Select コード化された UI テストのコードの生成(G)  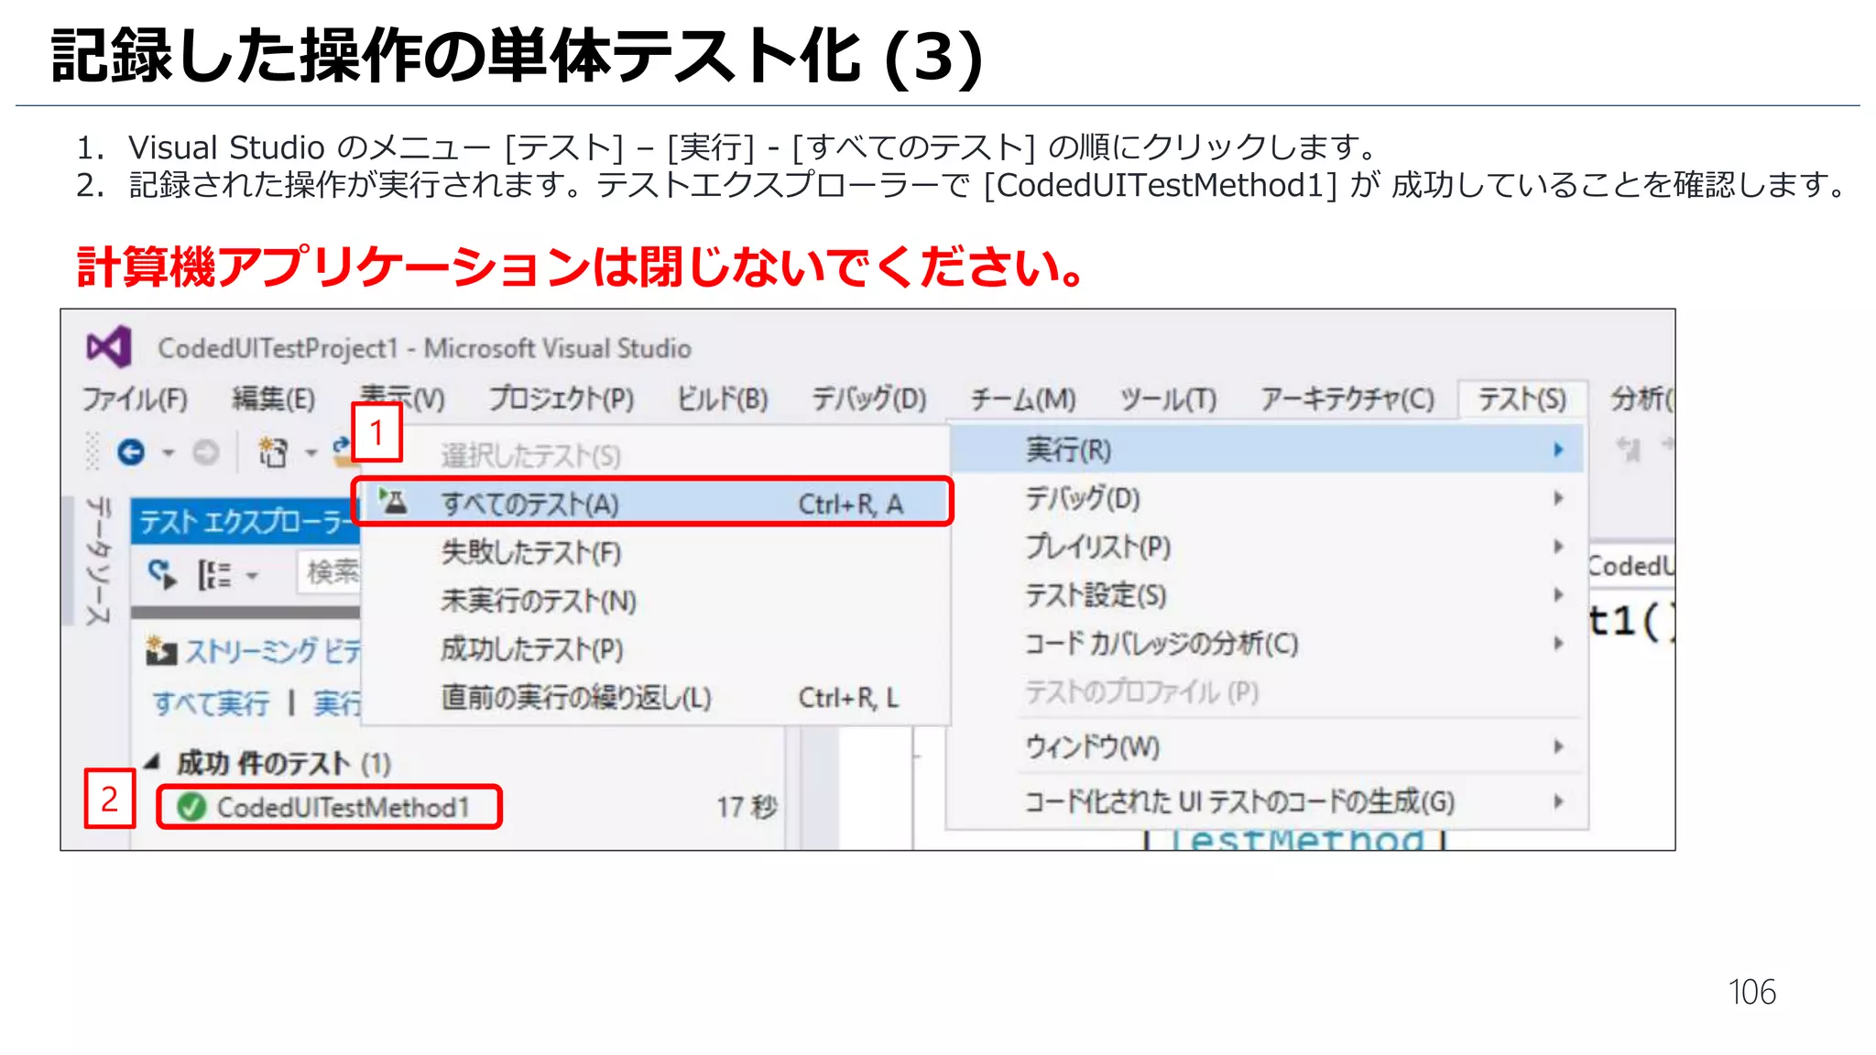1267,802
